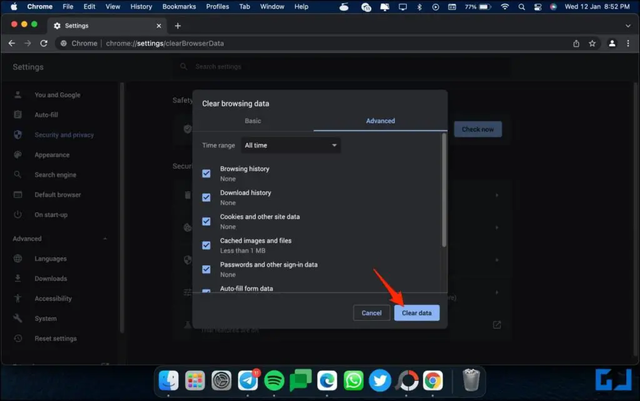Select Security and privacy in sidebar

[x=64, y=135]
